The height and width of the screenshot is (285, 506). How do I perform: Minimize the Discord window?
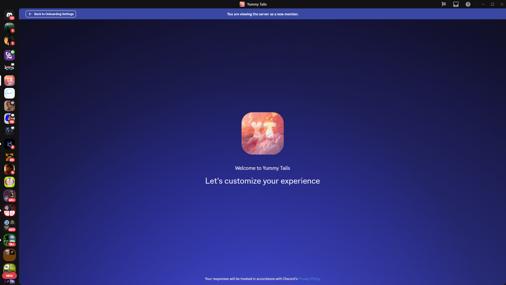click(x=483, y=4)
